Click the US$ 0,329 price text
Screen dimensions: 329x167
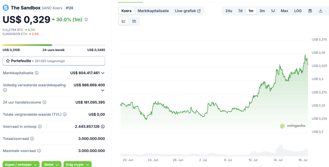(x=26, y=19)
